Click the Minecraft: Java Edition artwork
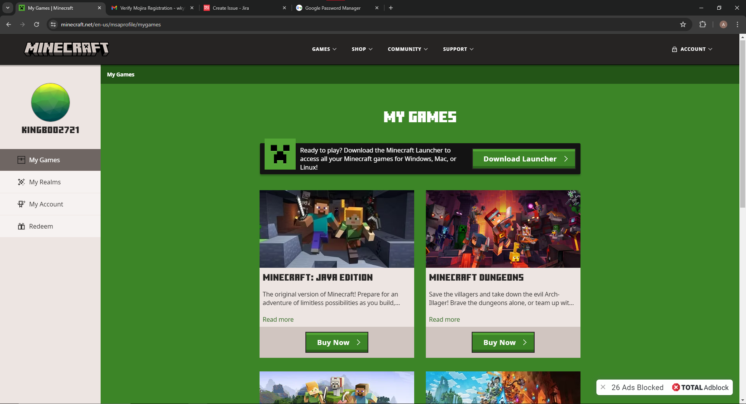 [x=337, y=229]
